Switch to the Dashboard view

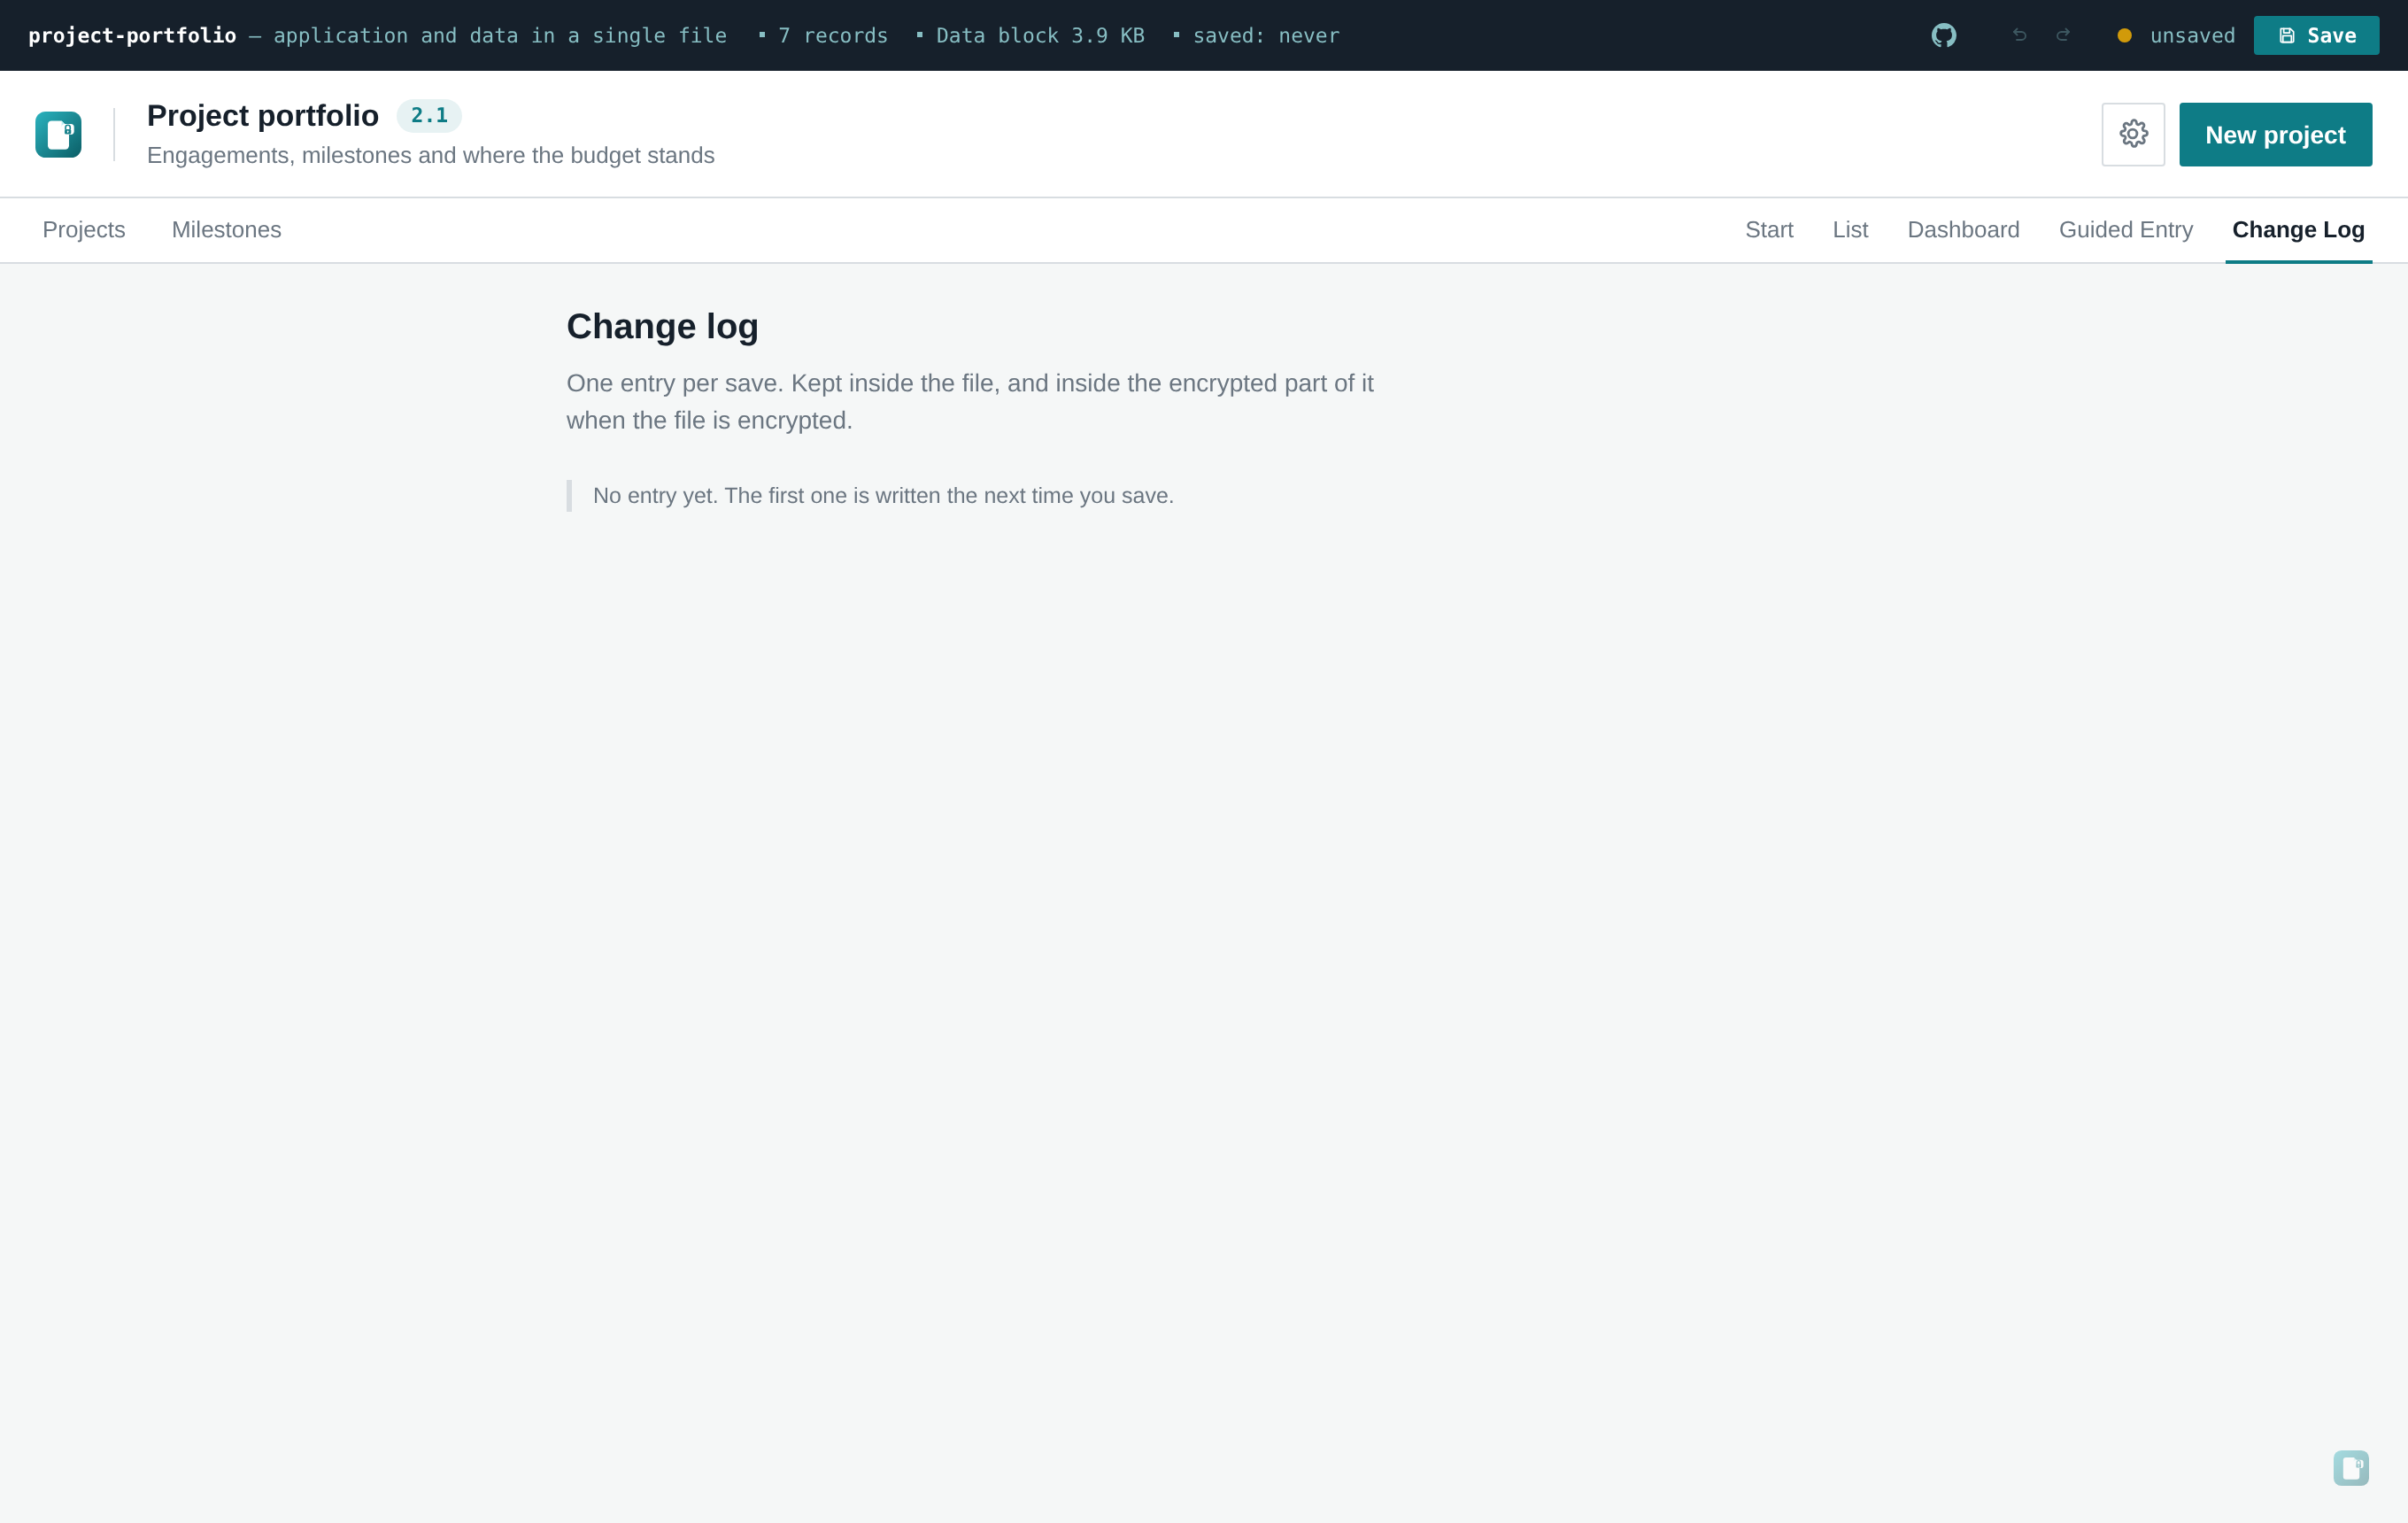[x=1963, y=230]
